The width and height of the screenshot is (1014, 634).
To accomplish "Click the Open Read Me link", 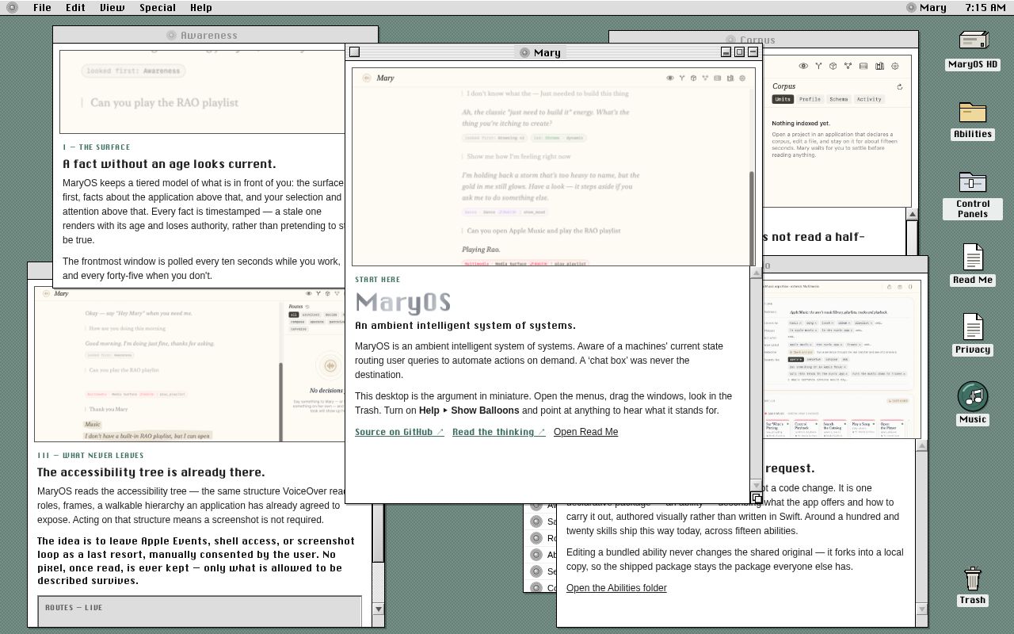I will point(585,432).
